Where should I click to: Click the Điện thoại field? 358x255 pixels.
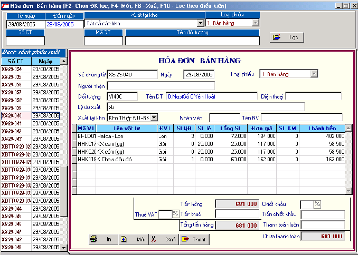(x=314, y=96)
